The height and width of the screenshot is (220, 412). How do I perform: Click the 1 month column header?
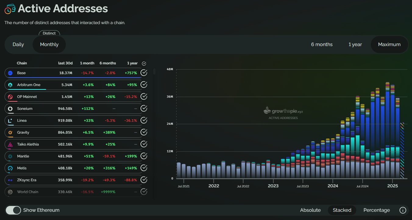pos(87,63)
